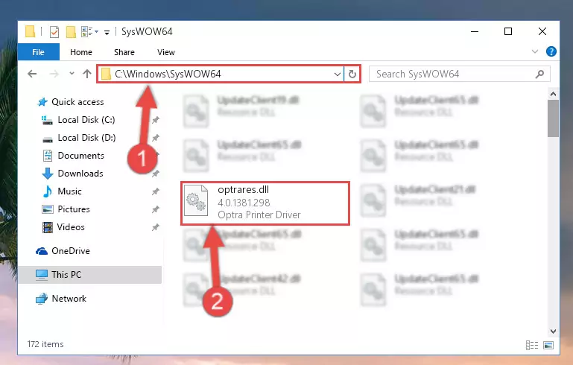Screen dimensions: 573x365
Task: Switch to the Share ribbon tab
Action: coord(124,52)
